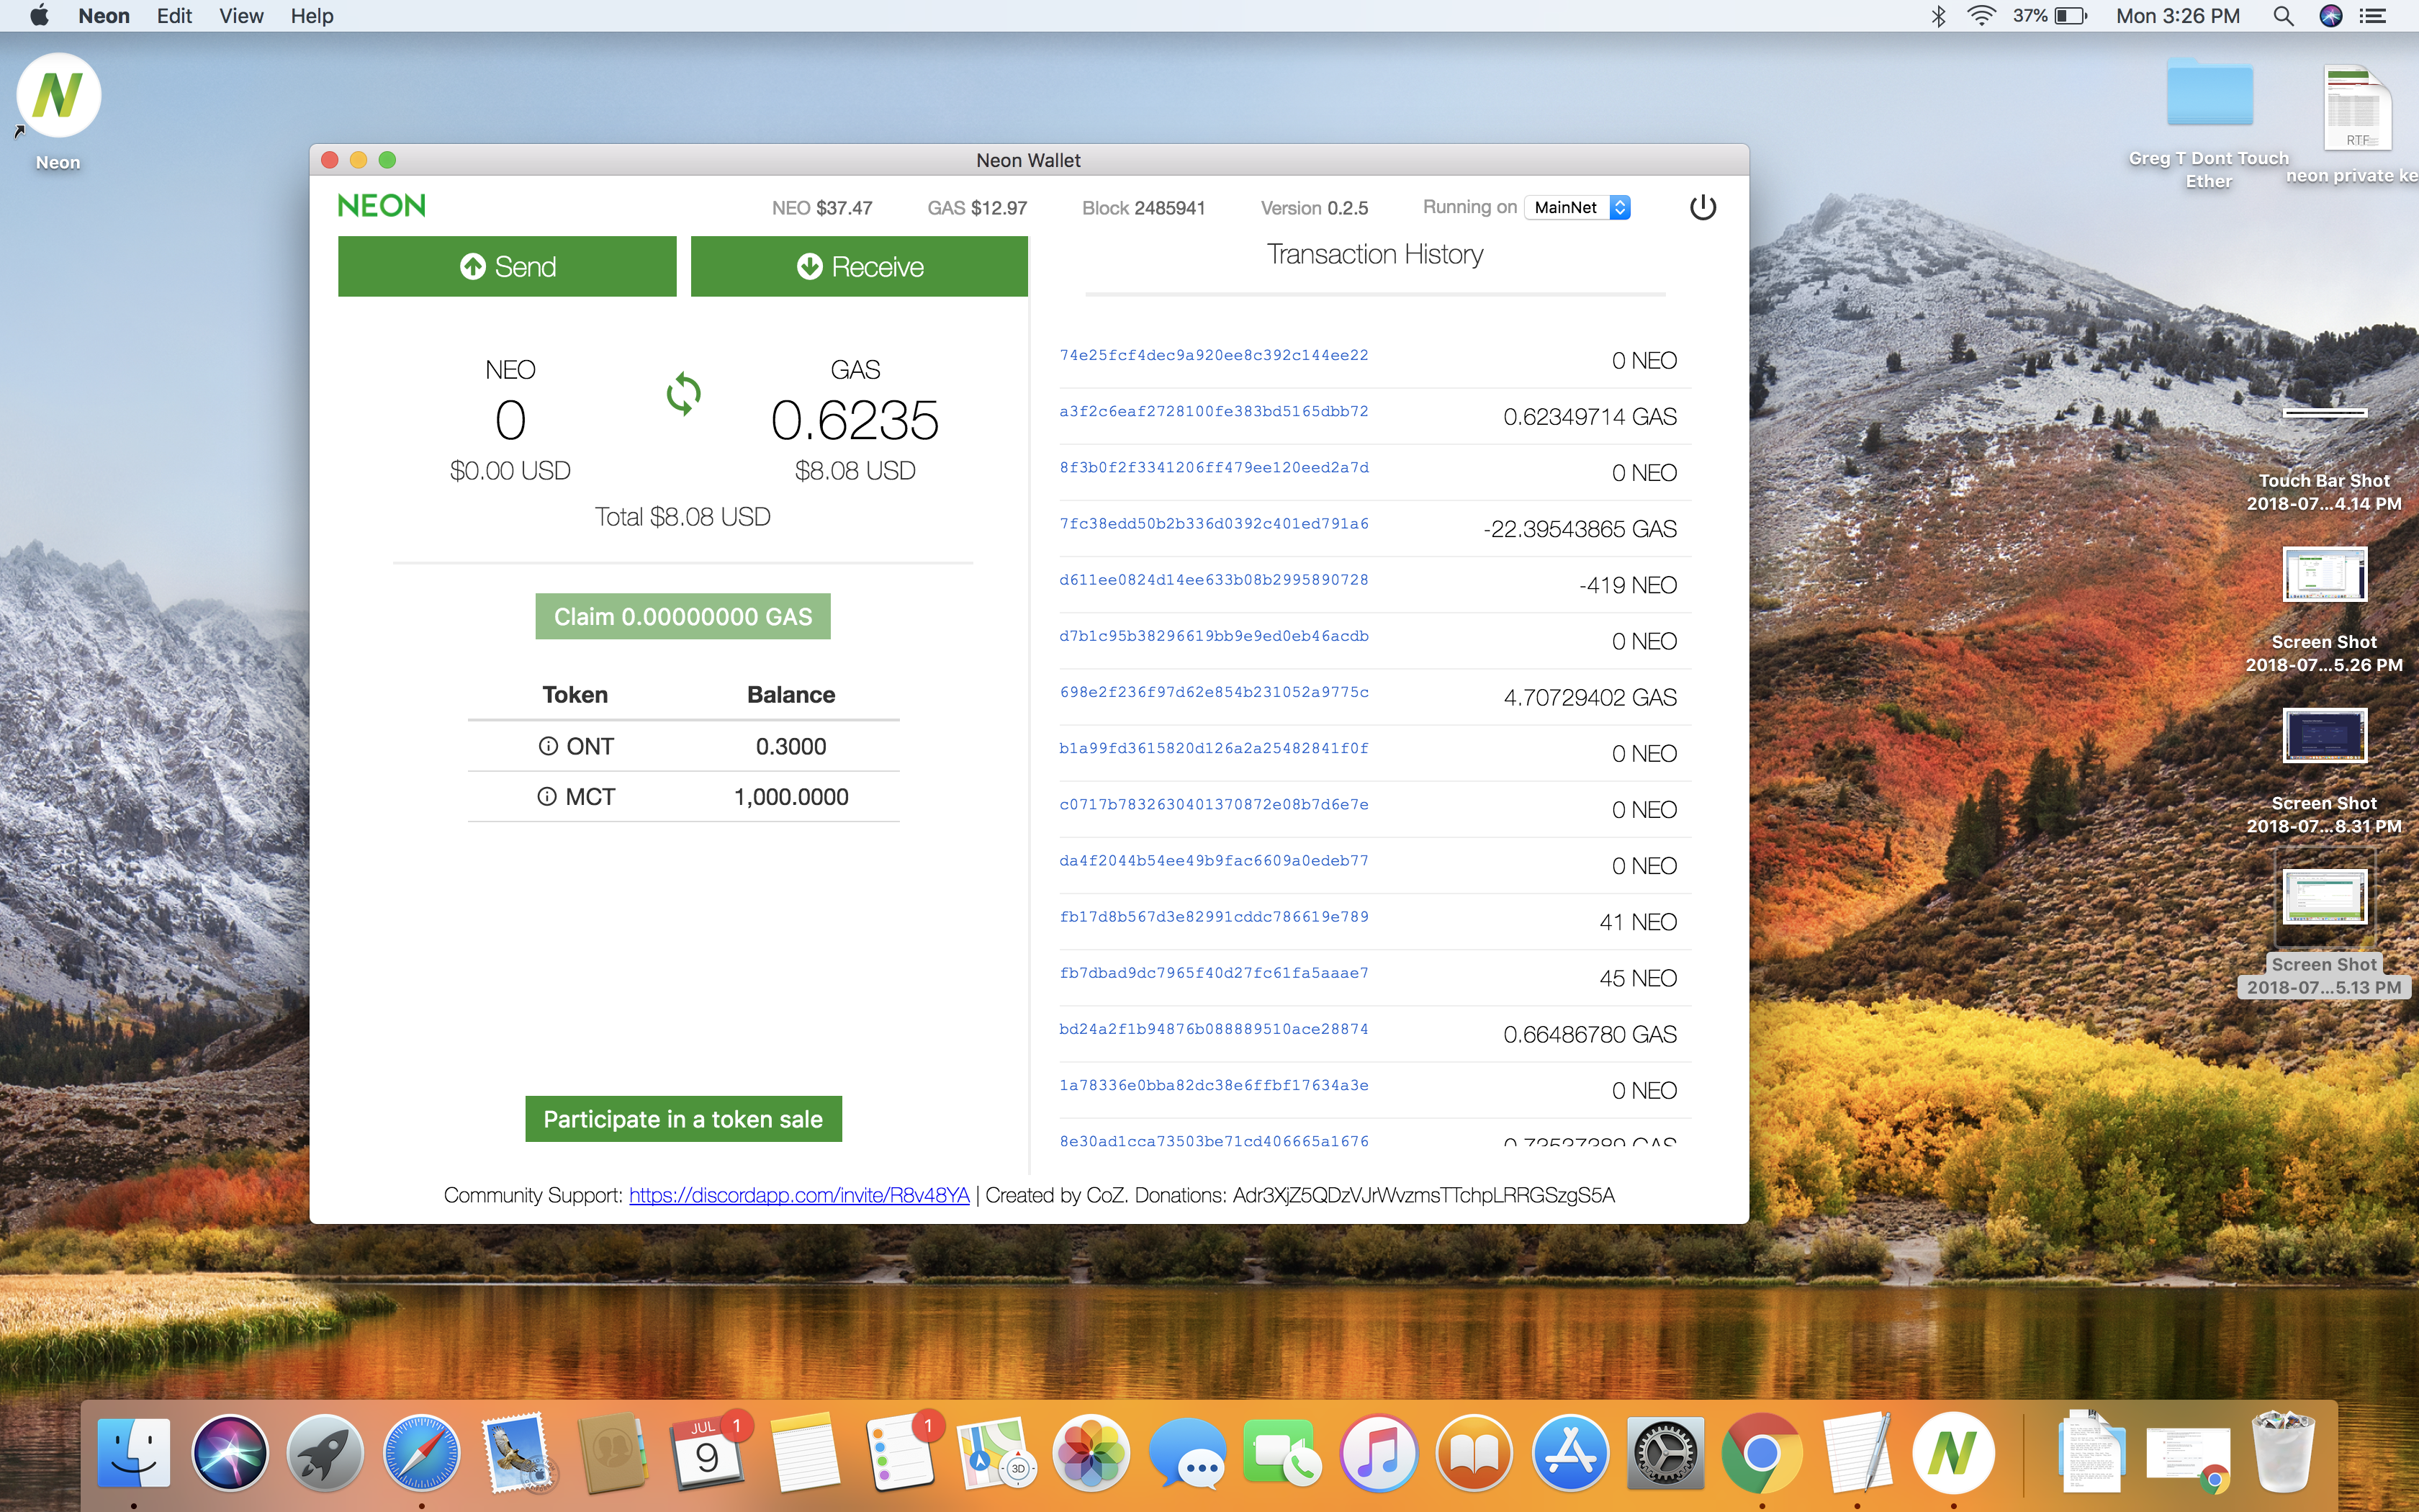
Task: Open transaction 1a78336e0bba82dc38e6ffbf17634a3e
Action: pos(1214,1085)
